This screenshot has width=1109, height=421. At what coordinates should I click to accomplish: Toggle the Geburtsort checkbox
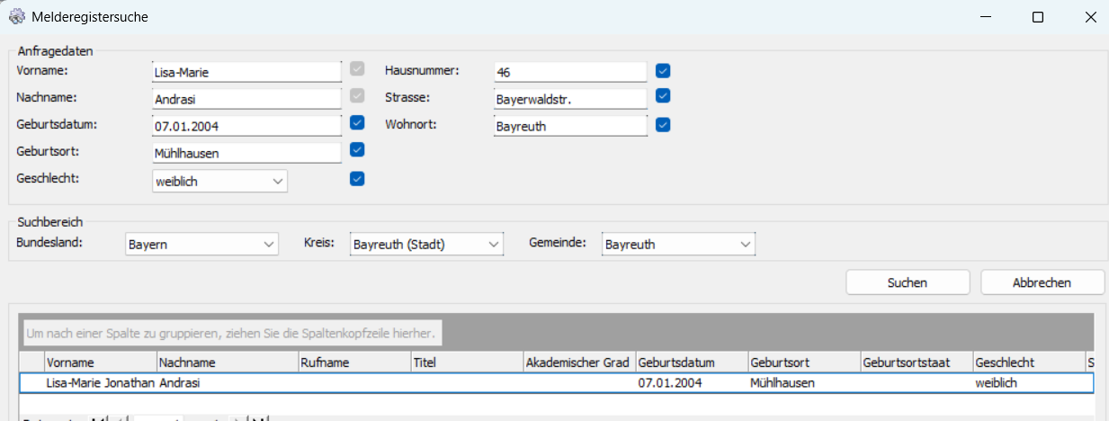point(357,149)
